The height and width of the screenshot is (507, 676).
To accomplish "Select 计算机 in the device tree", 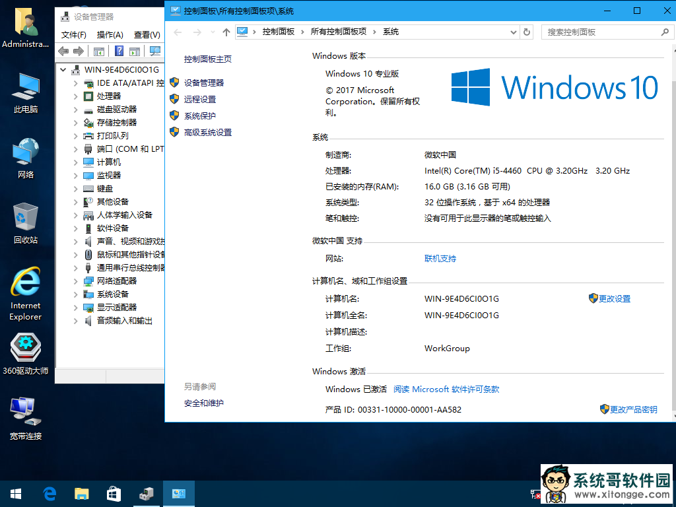I will (109, 162).
